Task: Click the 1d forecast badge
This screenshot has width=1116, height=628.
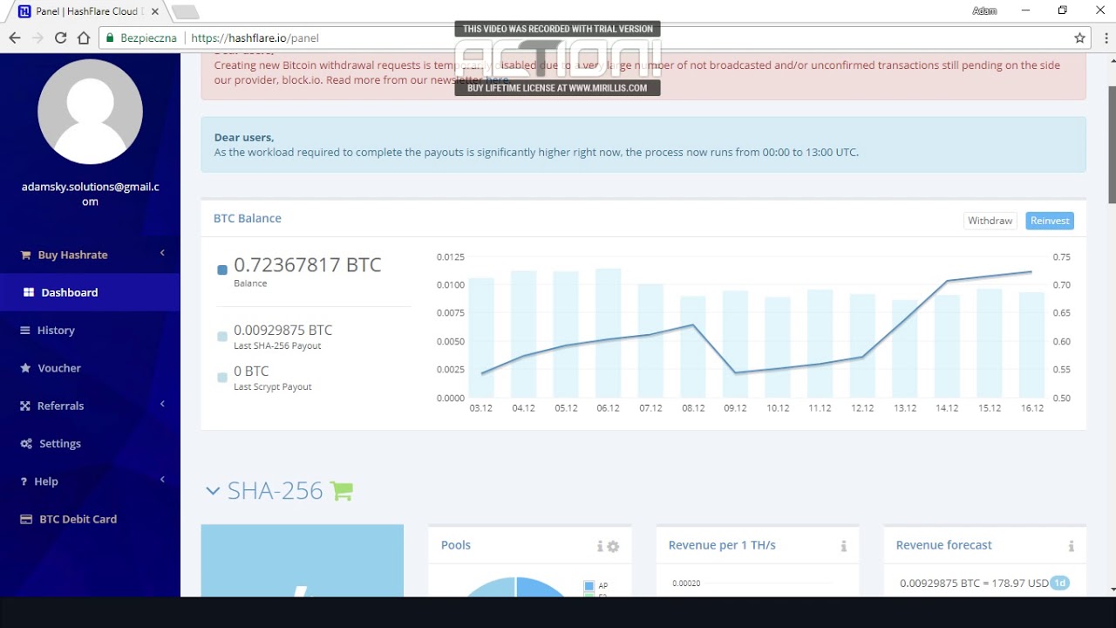Action: coord(1059,583)
